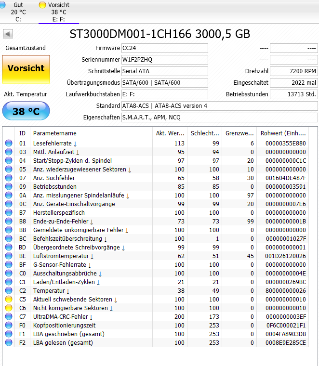This screenshot has width=319, height=366.
Task: Click the status icon for Anz. Geräte-Einschaltvorgänge
Action: [9, 204]
